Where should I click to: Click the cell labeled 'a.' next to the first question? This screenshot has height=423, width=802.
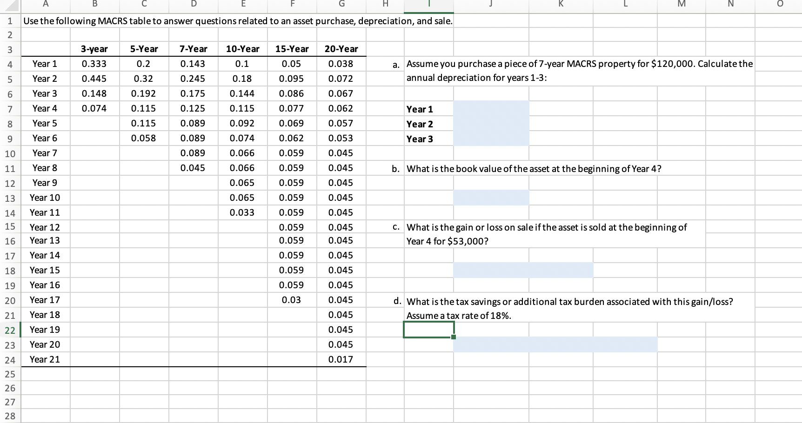tap(396, 64)
